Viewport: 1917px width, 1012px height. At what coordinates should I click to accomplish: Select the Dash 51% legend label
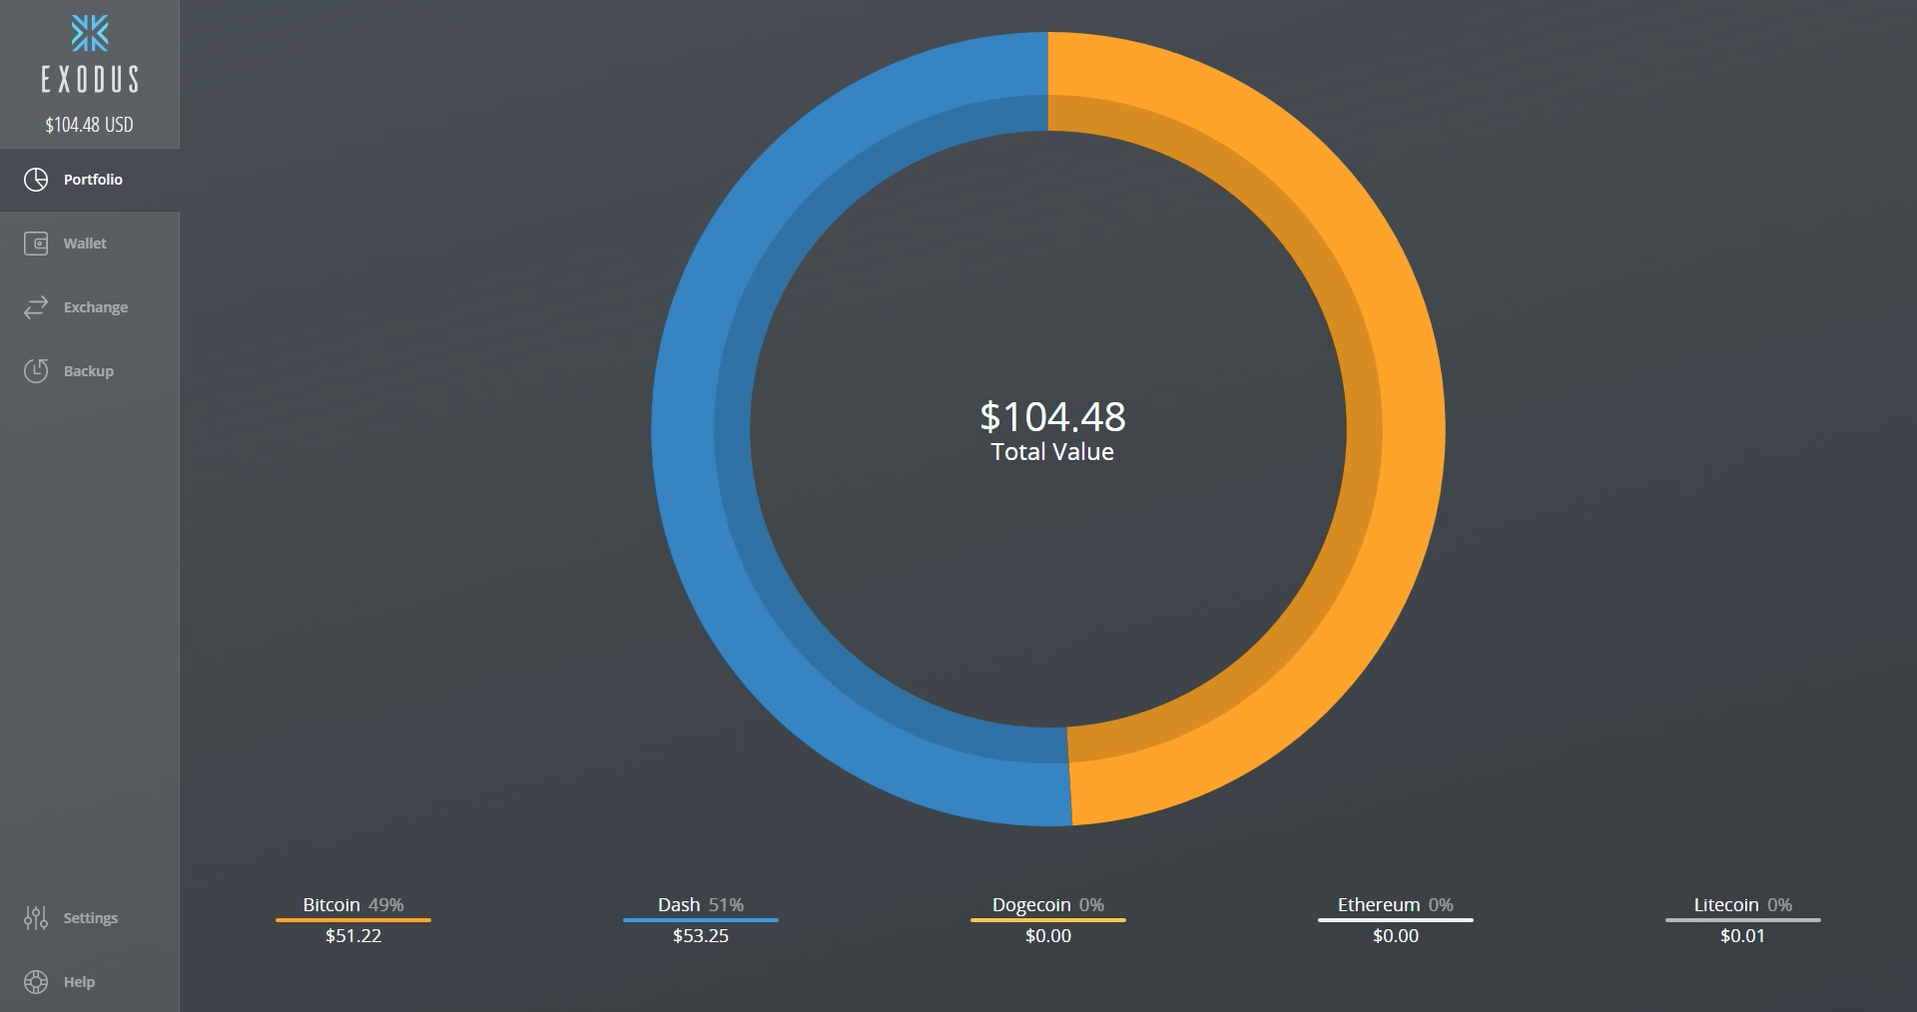pyautogui.click(x=701, y=905)
